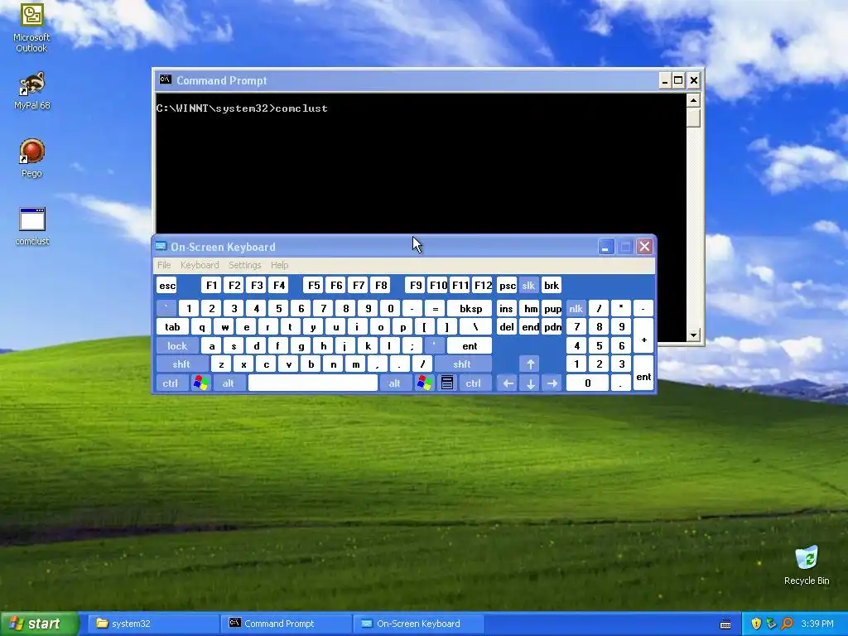The height and width of the screenshot is (636, 848).
Task: Toggle the left ctrl key
Action: (x=171, y=383)
